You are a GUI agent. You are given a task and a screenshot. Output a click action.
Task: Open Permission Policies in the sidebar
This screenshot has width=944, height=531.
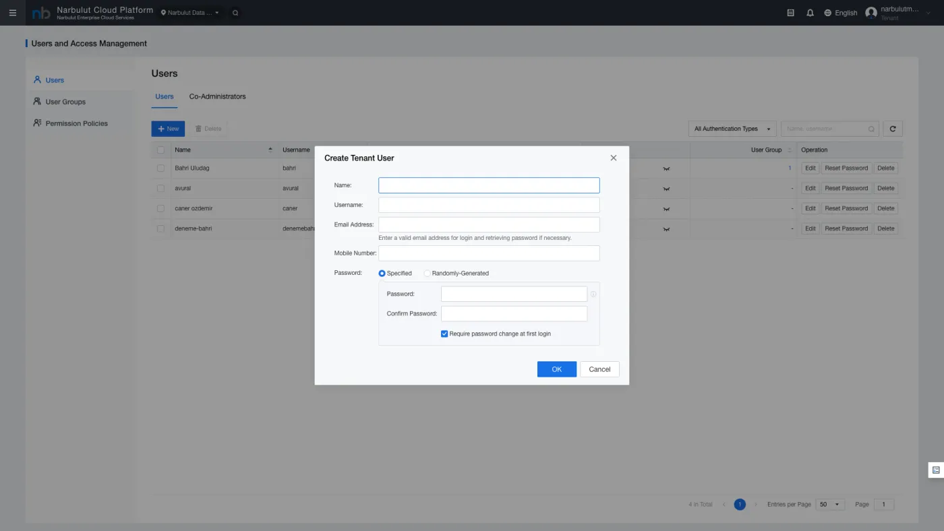76,123
